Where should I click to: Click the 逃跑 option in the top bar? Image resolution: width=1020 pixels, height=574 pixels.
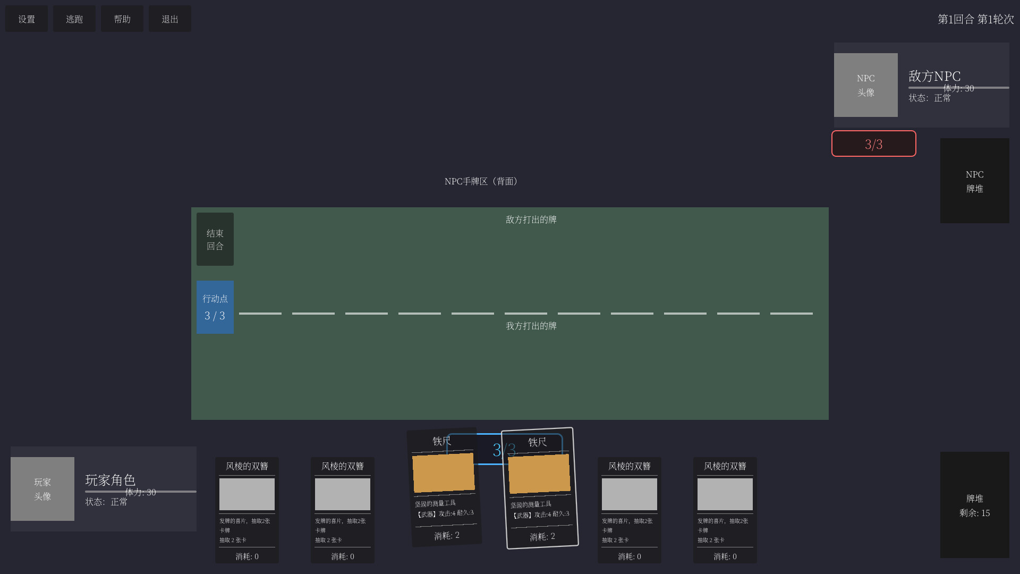[74, 18]
